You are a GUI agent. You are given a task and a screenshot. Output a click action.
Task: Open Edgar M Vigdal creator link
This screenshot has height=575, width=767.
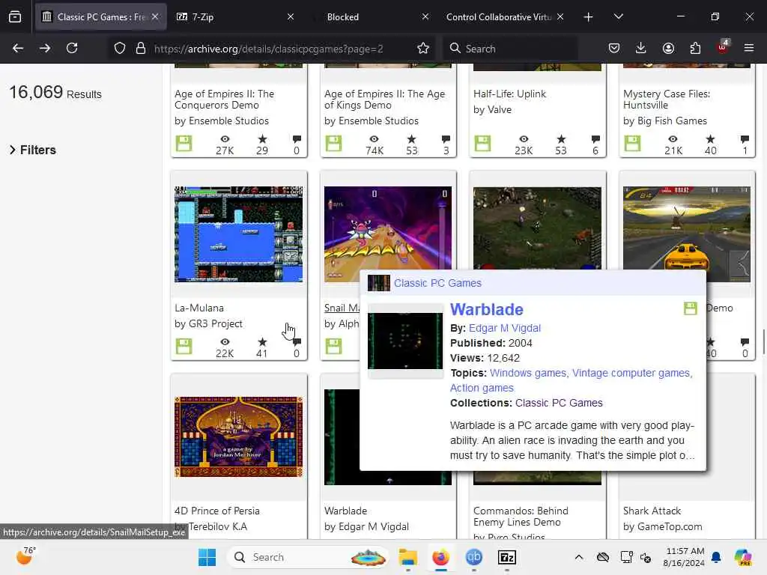pyautogui.click(x=505, y=328)
